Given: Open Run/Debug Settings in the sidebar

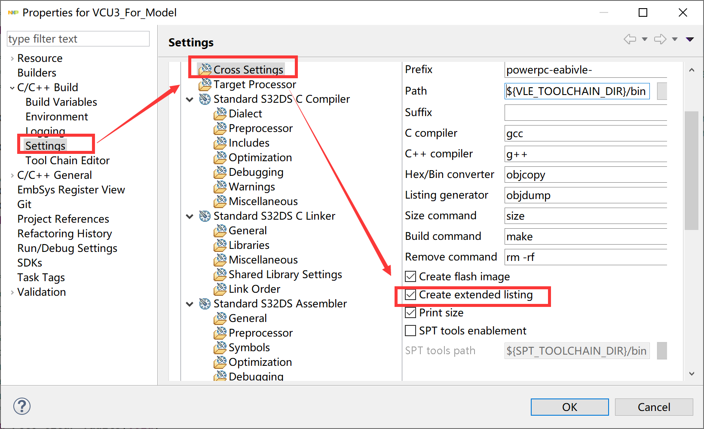Looking at the screenshot, I should tap(67, 248).
